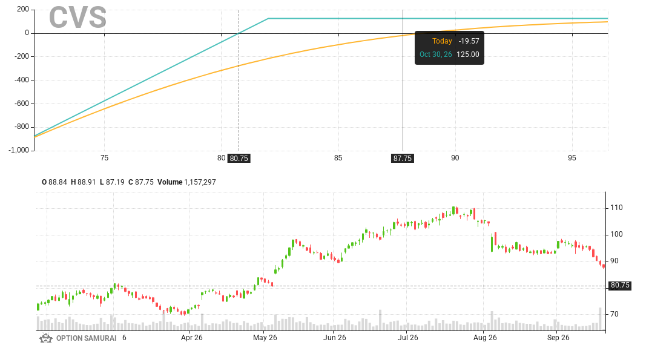Click the 110 price axis label
Image resolution: width=649 pixels, height=345 pixels.
[616, 208]
